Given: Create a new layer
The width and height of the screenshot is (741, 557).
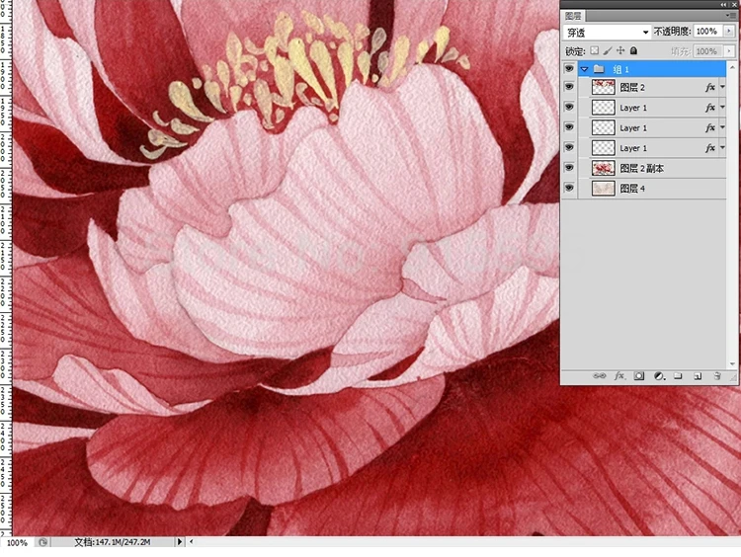Looking at the screenshot, I should tap(698, 376).
